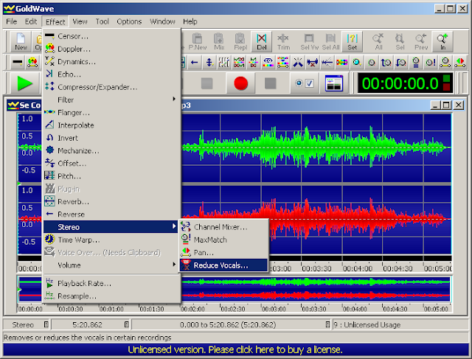Click the Set toolbar icon
The height and width of the screenshot is (359, 472).
[353, 41]
